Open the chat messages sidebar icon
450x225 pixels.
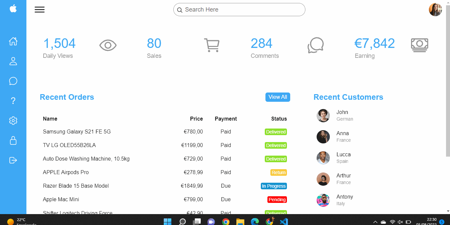[x=13, y=81]
